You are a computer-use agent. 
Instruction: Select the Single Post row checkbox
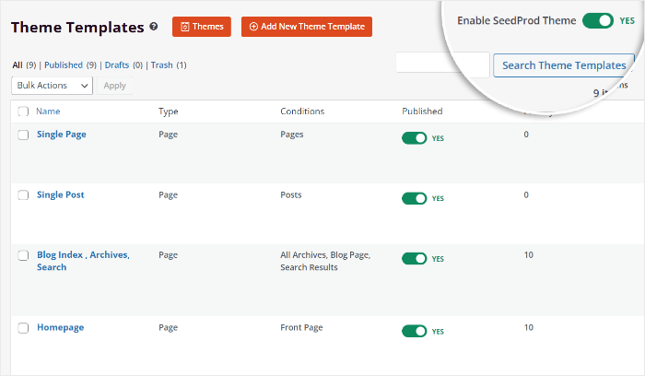pos(23,195)
